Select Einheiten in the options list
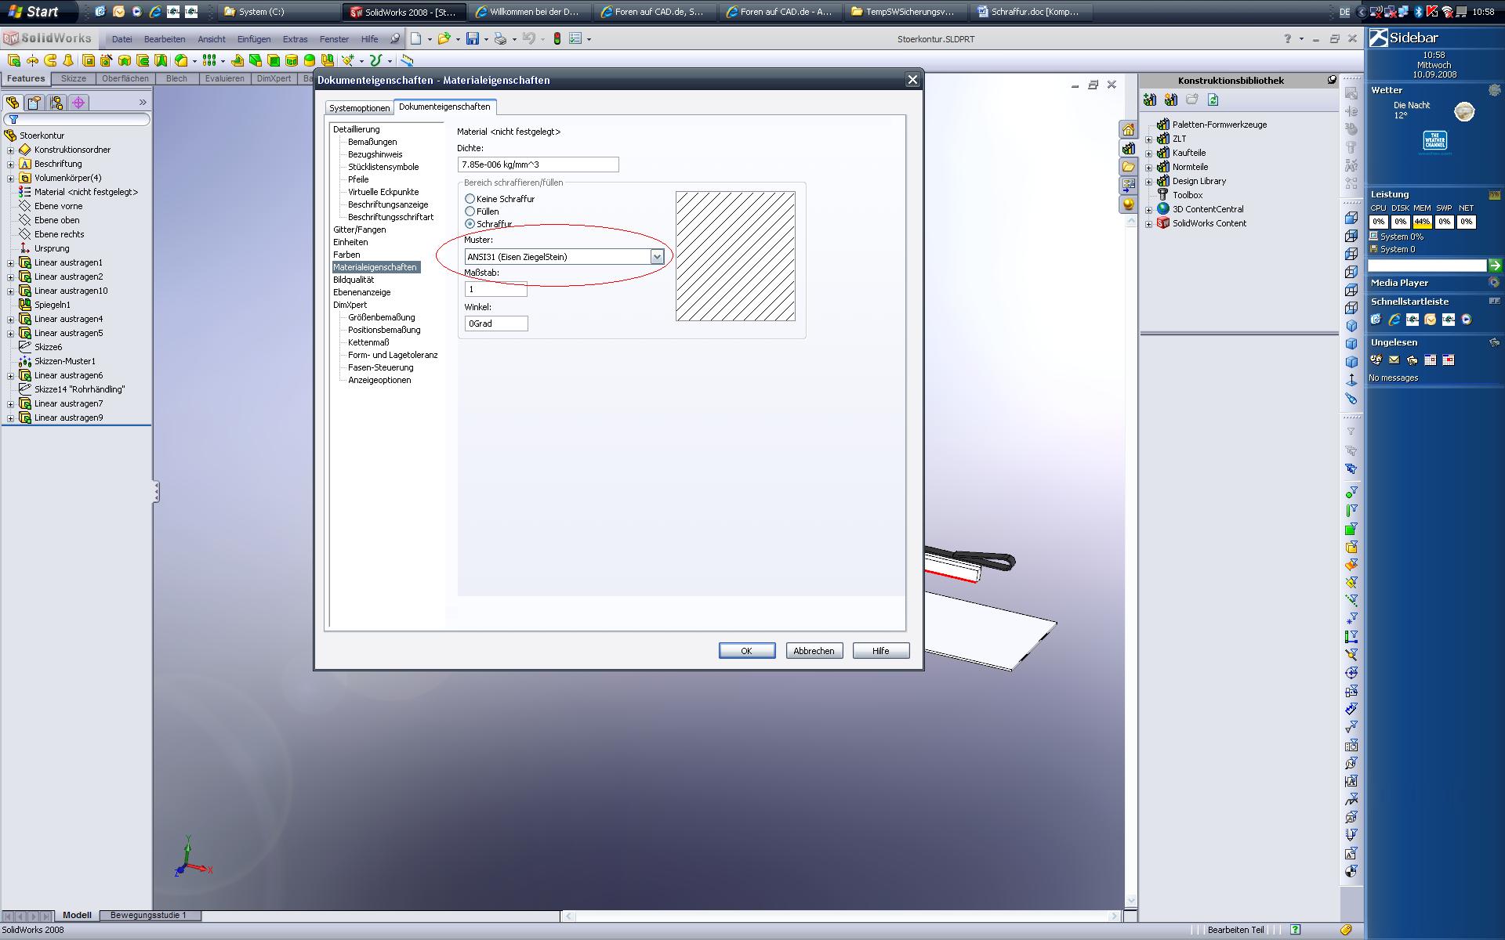 pyautogui.click(x=350, y=242)
